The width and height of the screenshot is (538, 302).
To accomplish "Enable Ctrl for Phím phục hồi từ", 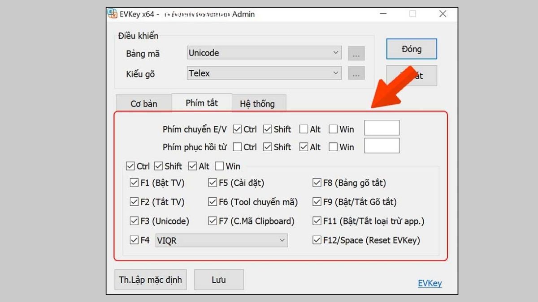I will 237,147.
